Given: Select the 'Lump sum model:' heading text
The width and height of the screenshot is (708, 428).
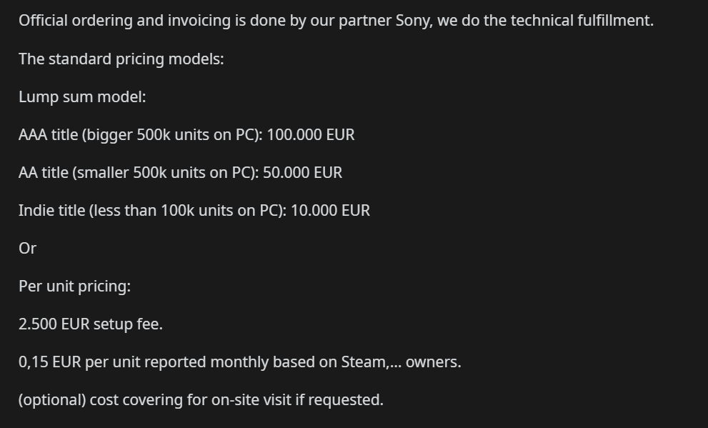Looking at the screenshot, I should (82, 97).
